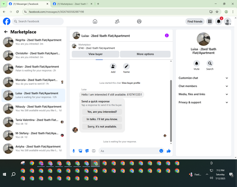Reload the page in Chrome
237x187 pixels.
18,12
